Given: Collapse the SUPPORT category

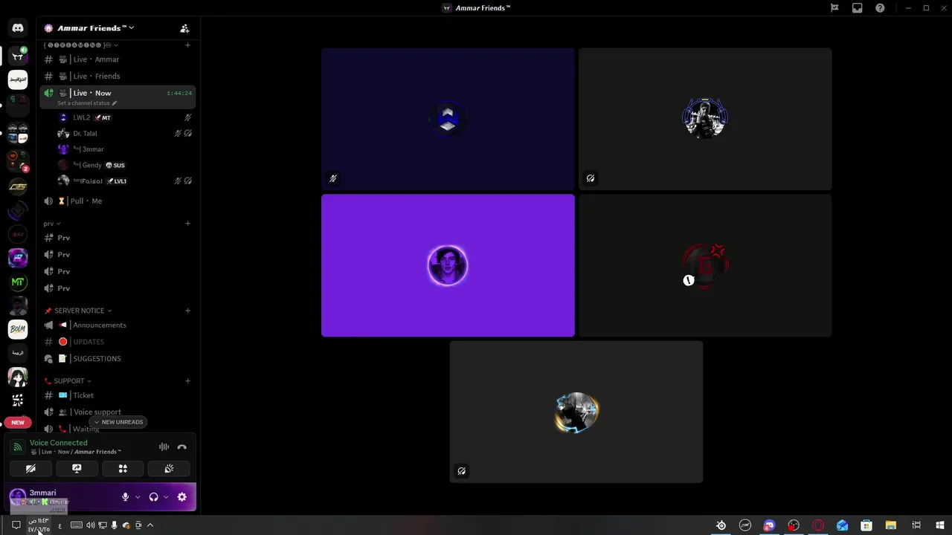Looking at the screenshot, I should (68, 381).
